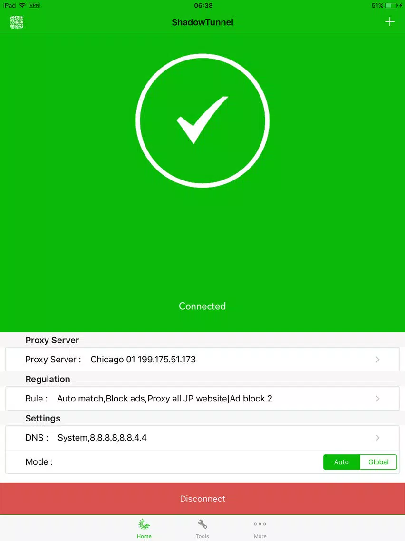Go to the Tools tab label
This screenshot has height=541, width=405.
tap(202, 536)
